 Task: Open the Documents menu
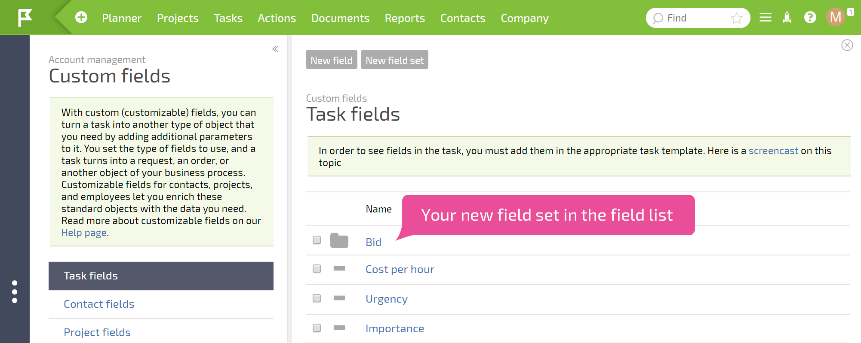[x=341, y=18]
